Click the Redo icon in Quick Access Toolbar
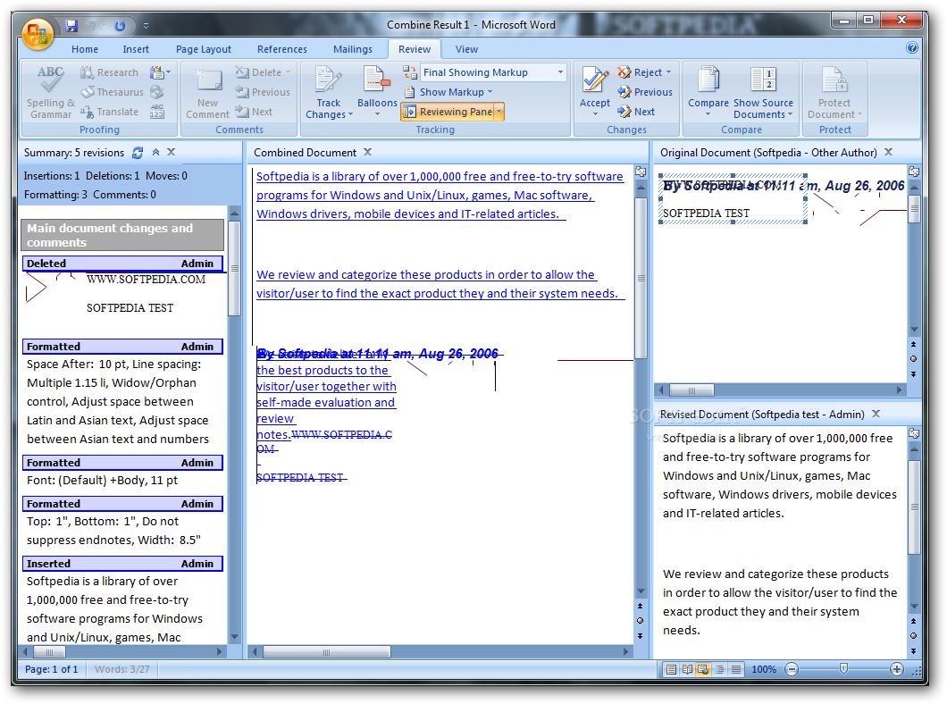Screen dimensions: 947x704 (x=120, y=26)
